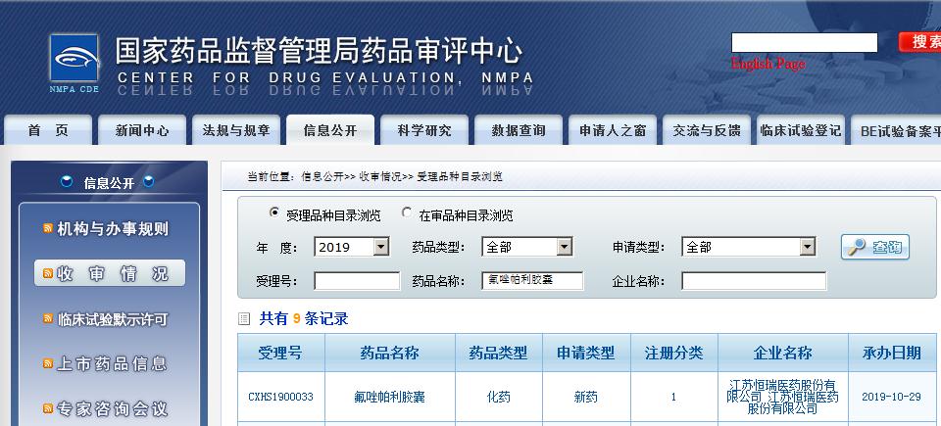The height and width of the screenshot is (426, 941).
Task: Click 收审情况 in the breadcrumb
Action: (380, 176)
